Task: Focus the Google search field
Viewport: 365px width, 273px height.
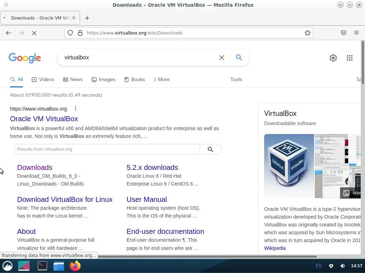Action: (x=140, y=57)
